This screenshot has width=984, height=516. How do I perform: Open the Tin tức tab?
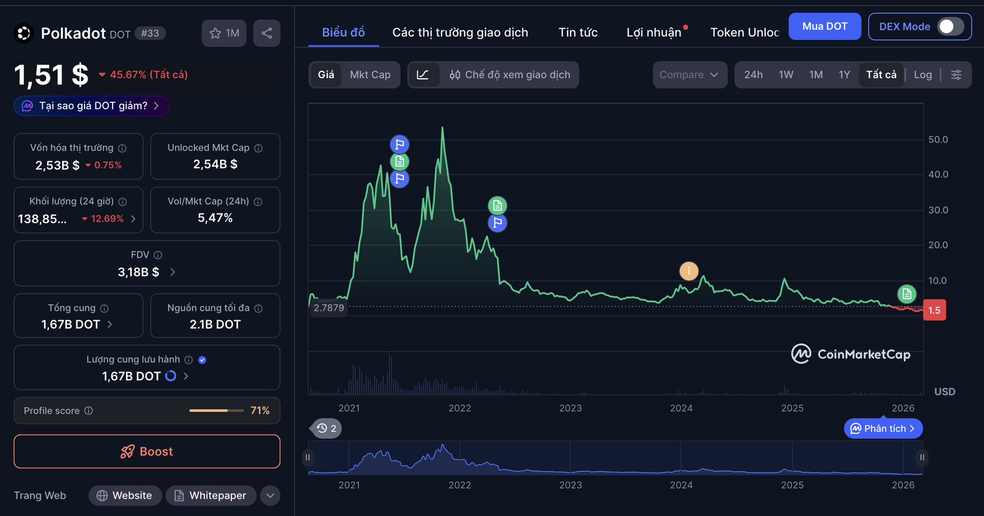578,33
